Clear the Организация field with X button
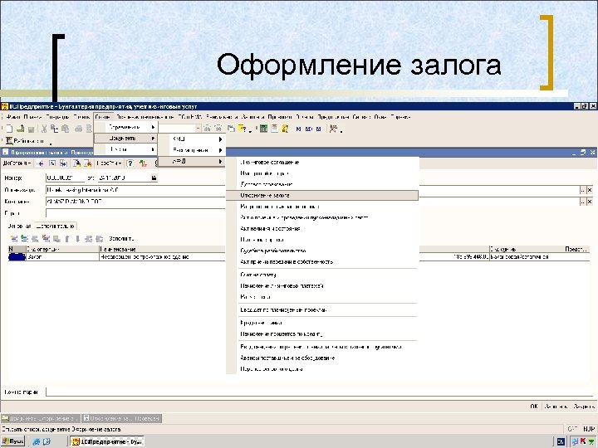 tap(590, 190)
